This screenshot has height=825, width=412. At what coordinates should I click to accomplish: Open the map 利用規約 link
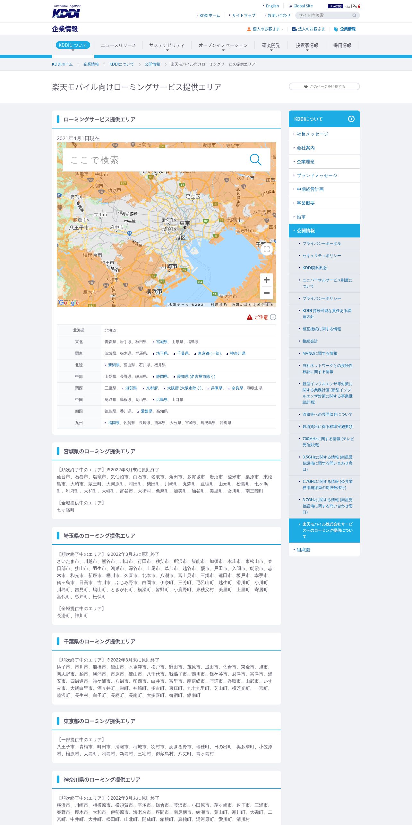(x=219, y=305)
